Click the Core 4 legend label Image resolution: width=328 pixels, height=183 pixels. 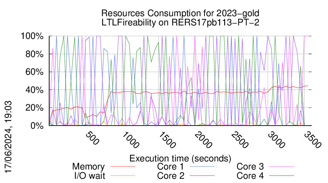coord(250,176)
